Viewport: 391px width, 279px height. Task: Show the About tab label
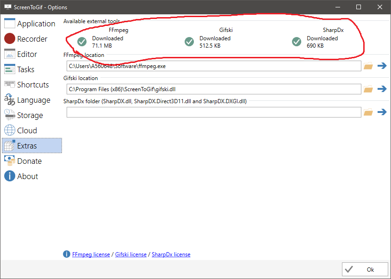(27, 176)
